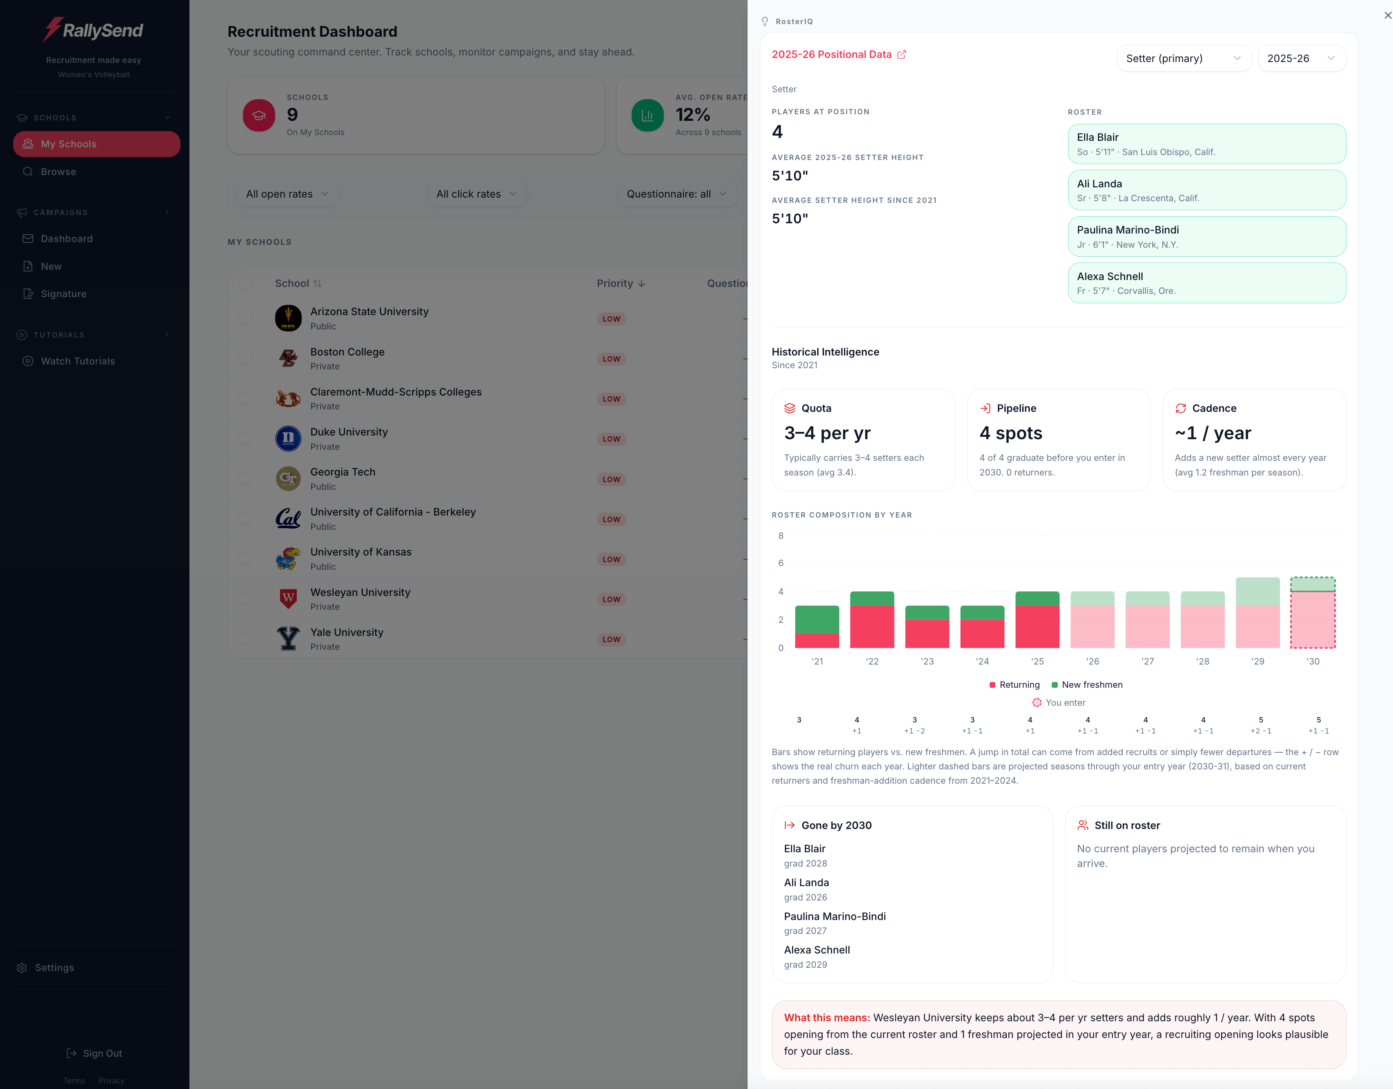Open New campaign in sidebar
1393x1089 pixels.
[96, 267]
